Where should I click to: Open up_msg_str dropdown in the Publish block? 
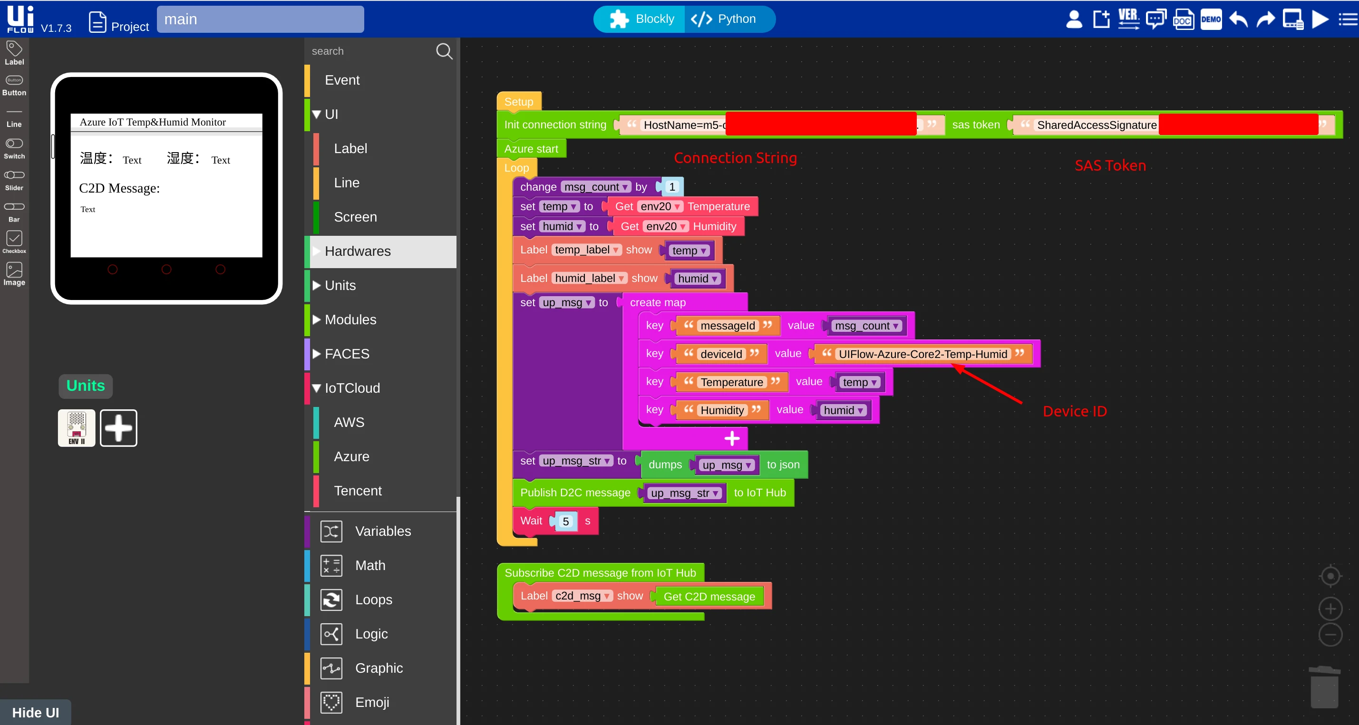click(685, 493)
